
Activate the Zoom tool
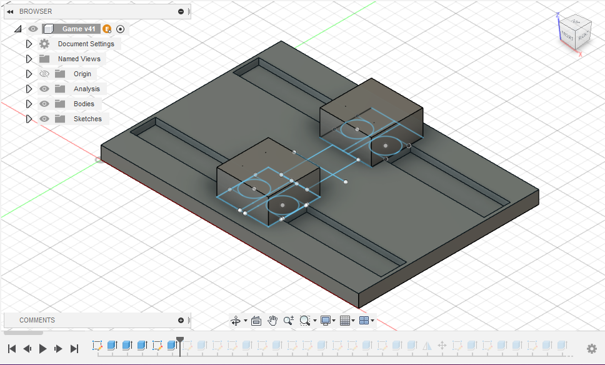click(288, 320)
